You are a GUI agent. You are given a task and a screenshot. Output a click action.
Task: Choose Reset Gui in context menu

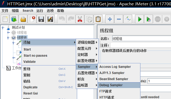(49, 93)
